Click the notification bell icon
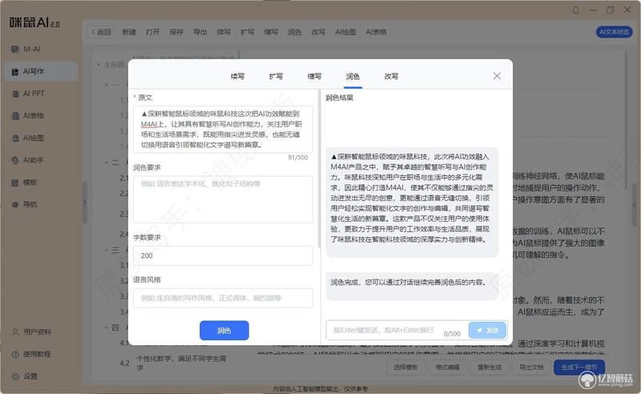The height and width of the screenshot is (394, 641). pos(575,10)
